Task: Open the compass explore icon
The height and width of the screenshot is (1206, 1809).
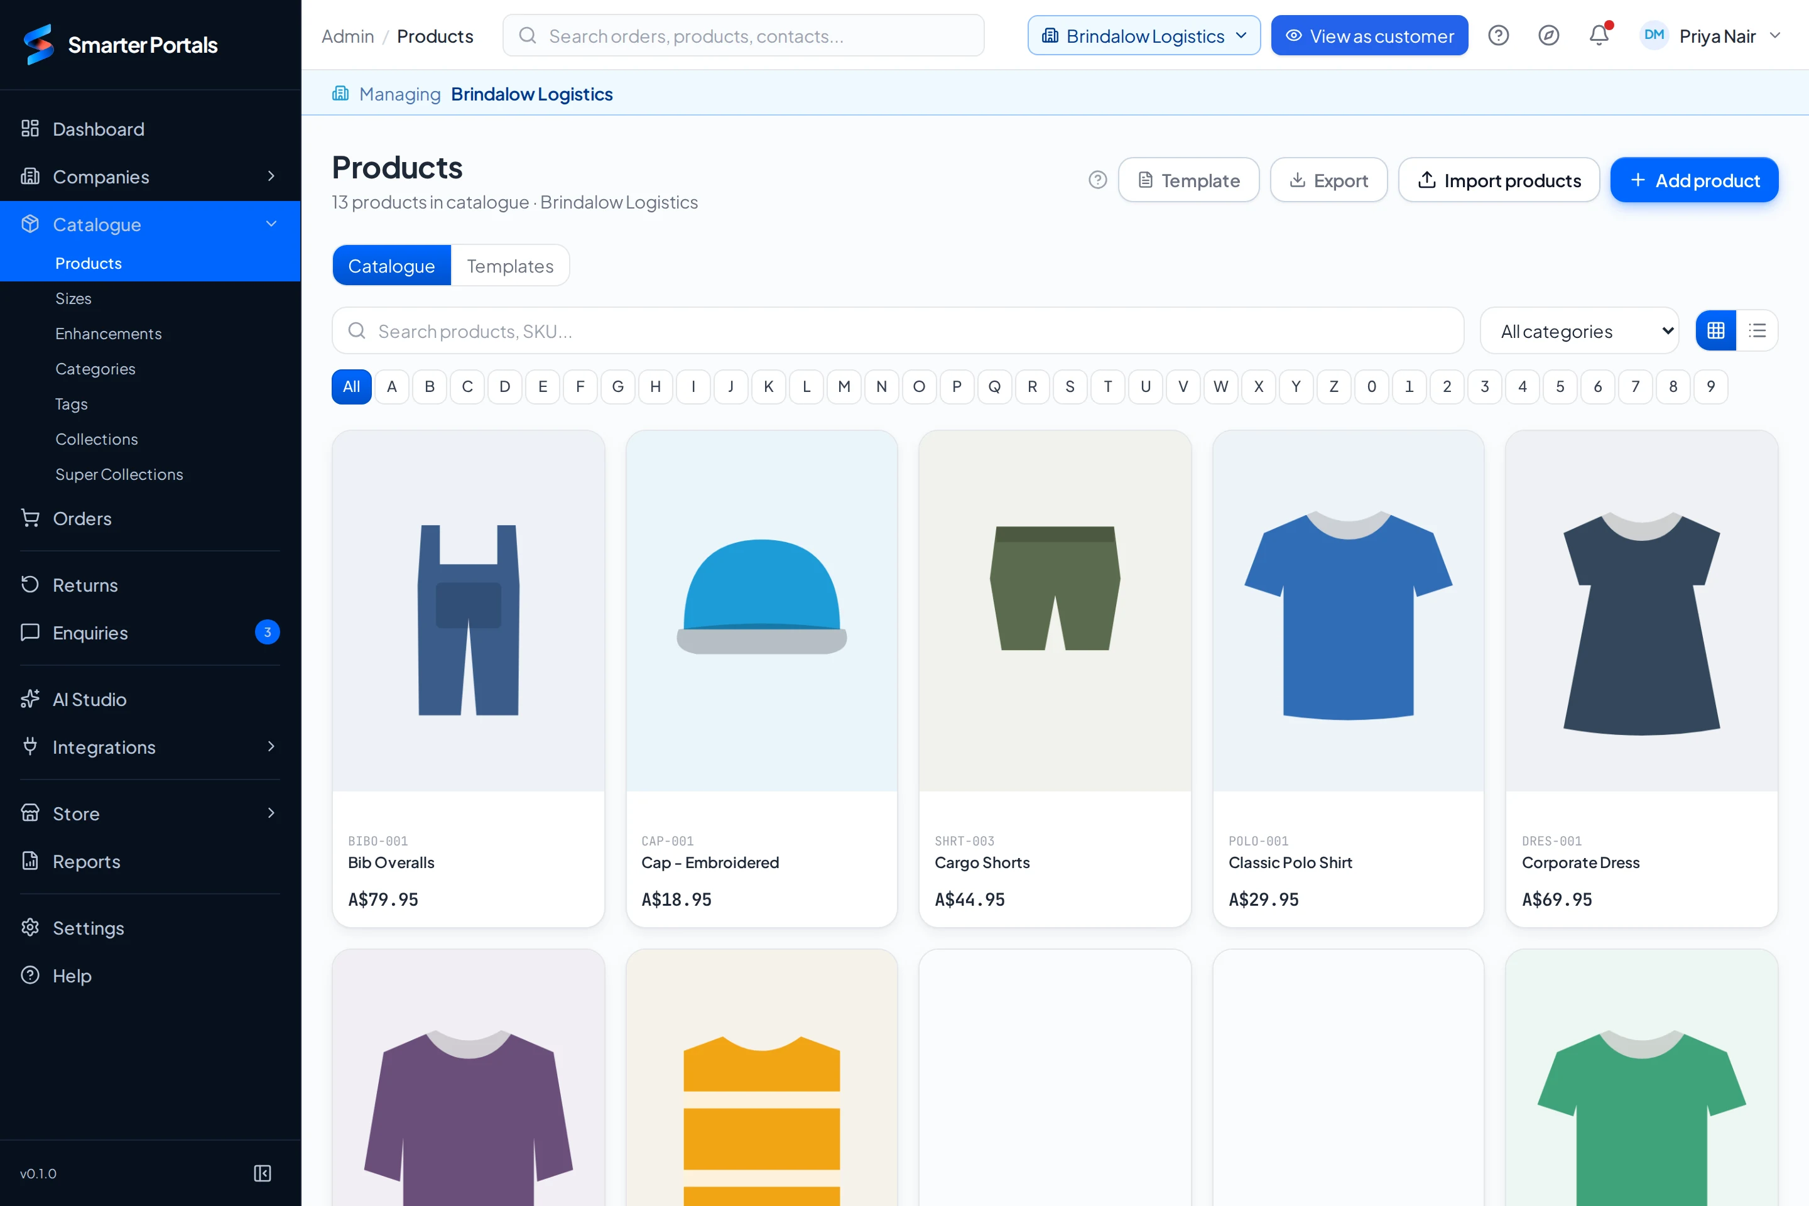Action: (x=1548, y=35)
